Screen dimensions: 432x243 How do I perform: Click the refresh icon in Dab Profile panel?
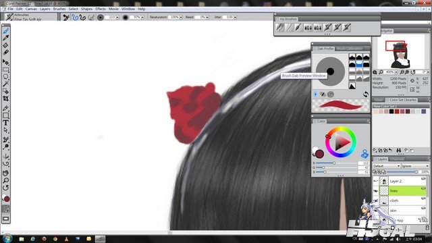[x=366, y=94]
